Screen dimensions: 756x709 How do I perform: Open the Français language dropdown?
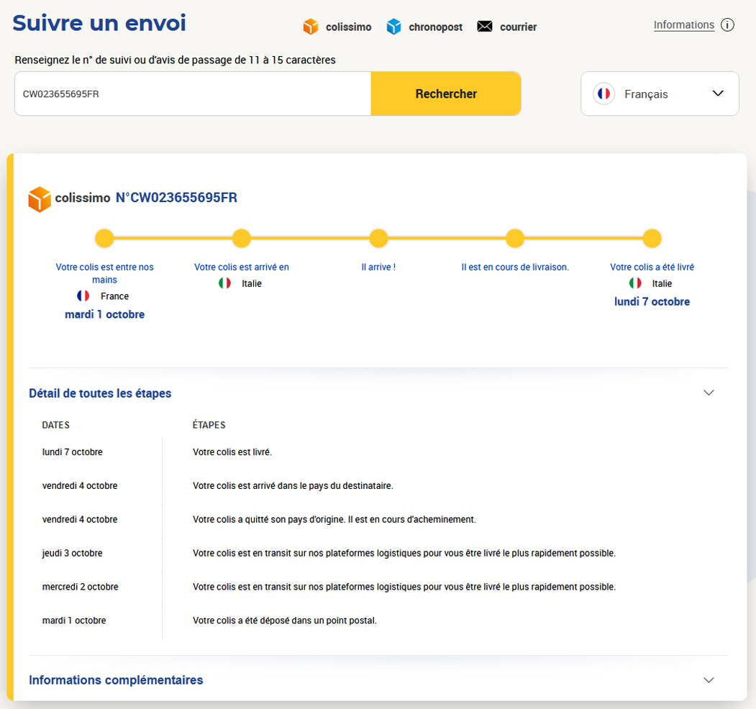pyautogui.click(x=717, y=93)
